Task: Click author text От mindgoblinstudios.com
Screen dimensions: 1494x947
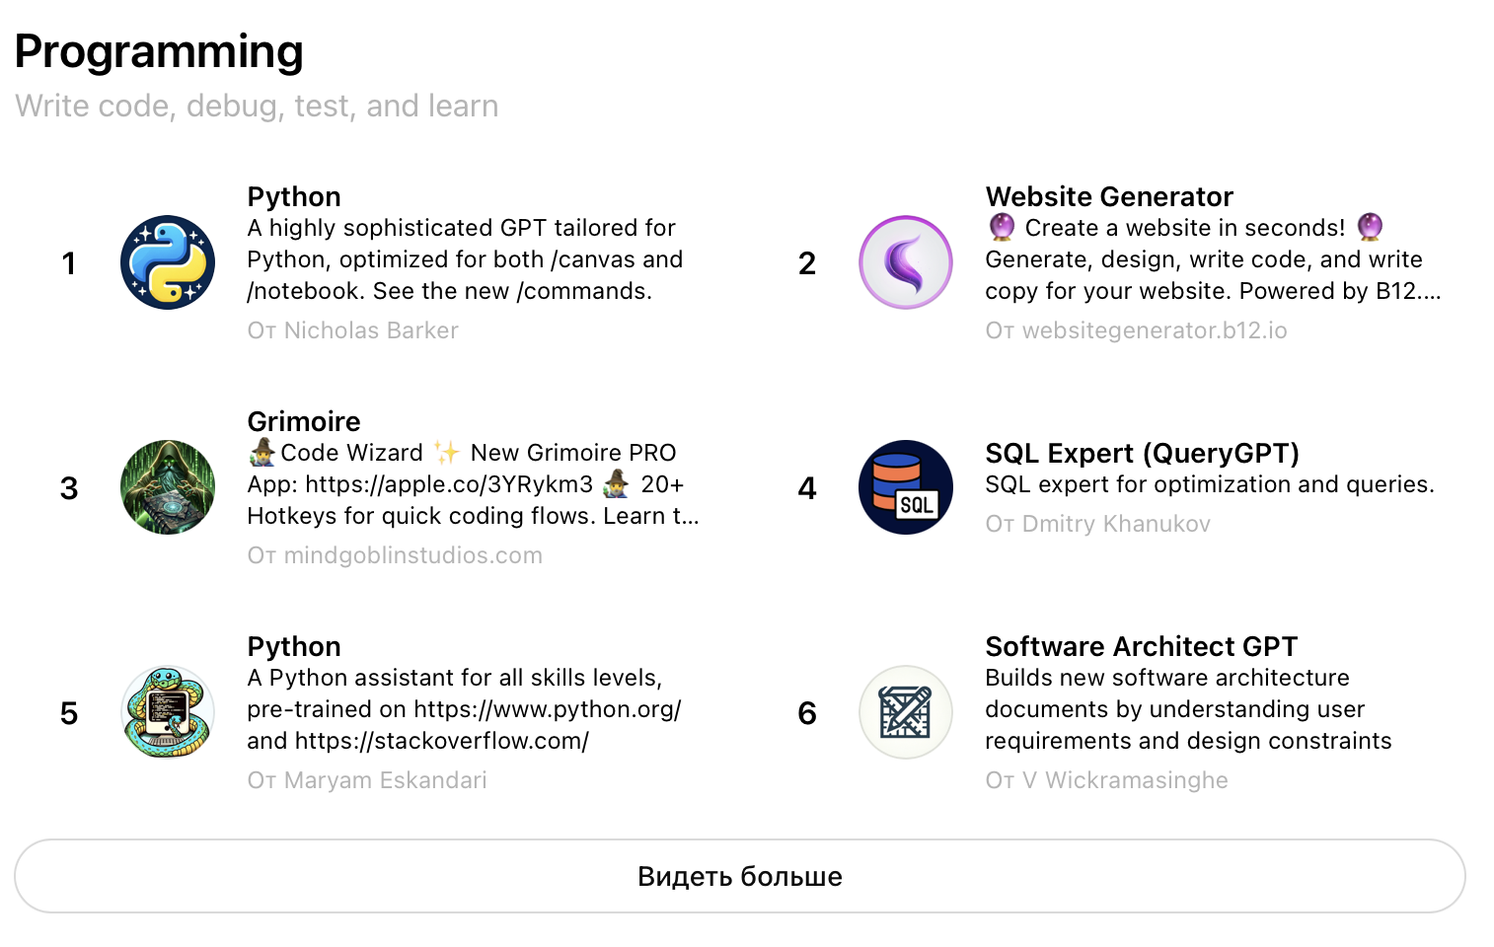Action: (395, 555)
